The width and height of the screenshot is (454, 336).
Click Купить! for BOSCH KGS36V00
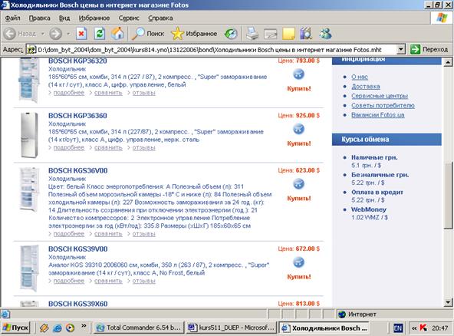click(x=299, y=199)
